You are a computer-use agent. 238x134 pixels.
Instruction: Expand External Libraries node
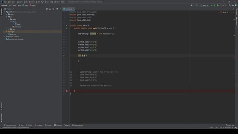point(4,36)
